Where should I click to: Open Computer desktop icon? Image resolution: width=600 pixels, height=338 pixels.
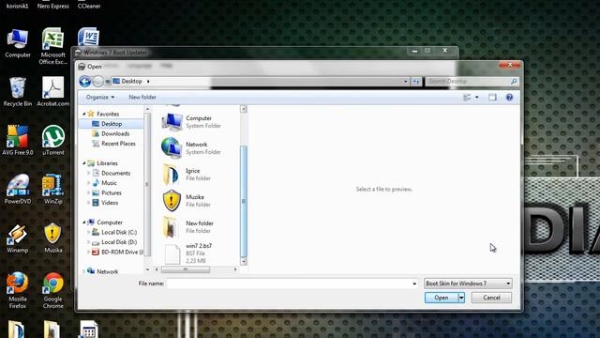18,43
